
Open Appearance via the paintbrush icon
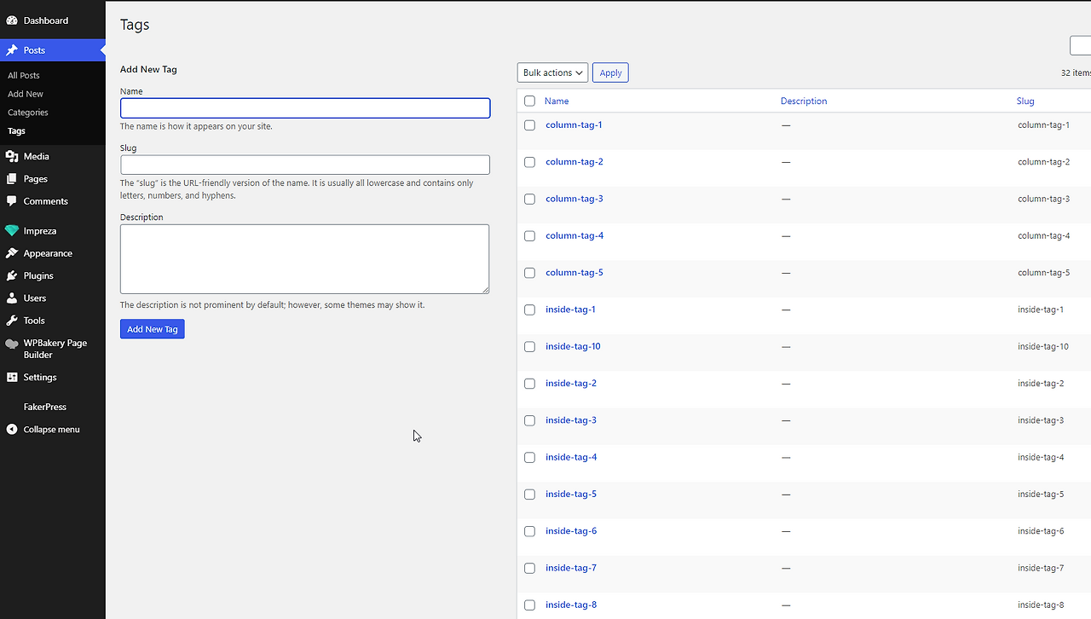(12, 253)
